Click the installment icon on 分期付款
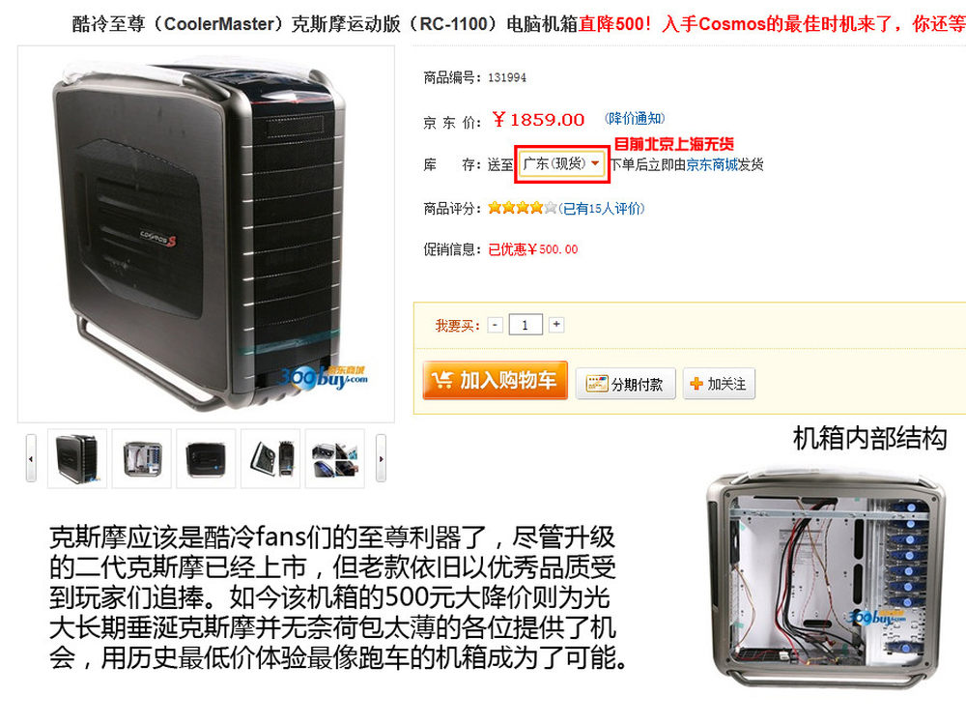The width and height of the screenshot is (966, 725). pyautogui.click(x=596, y=384)
